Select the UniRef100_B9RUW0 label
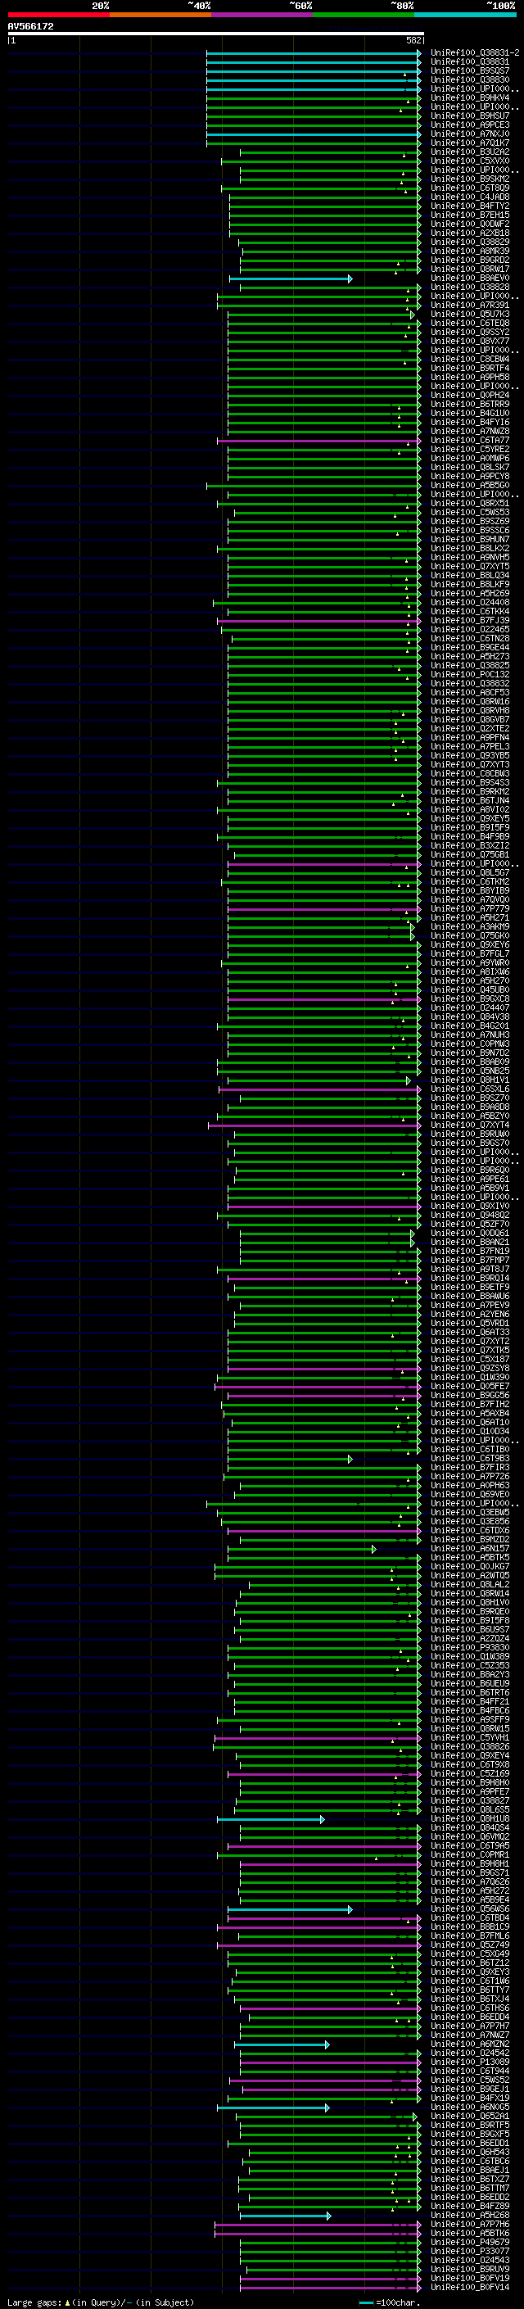The height and width of the screenshot is (2309, 524). click(470, 1134)
